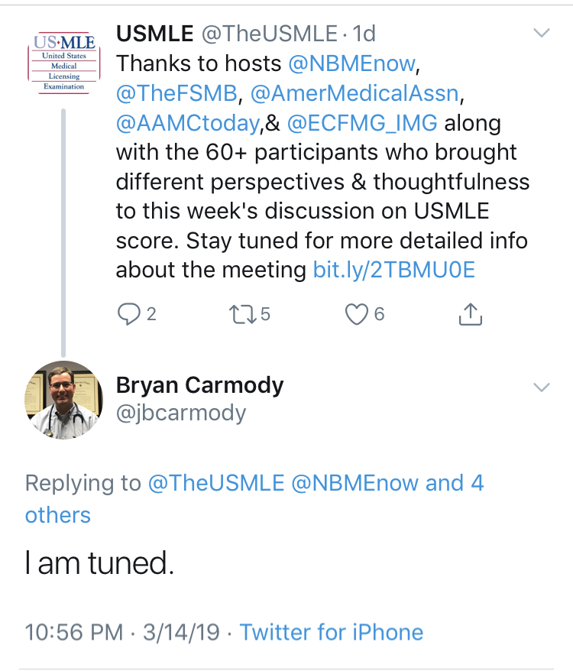Tap @TheUSMLE in the replying-to line
This screenshot has height=671, width=573.
coord(216,483)
